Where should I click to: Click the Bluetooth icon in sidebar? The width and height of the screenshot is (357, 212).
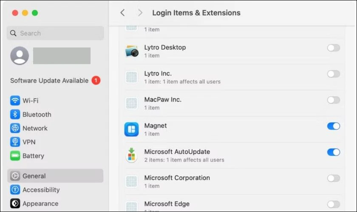[x=15, y=114]
